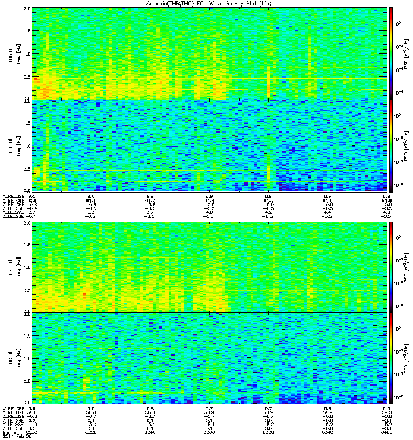The image size is (413, 440).
Task: Click the 'PSD [nT²/Hz]' label beside the top color bar
Action: tap(406, 53)
